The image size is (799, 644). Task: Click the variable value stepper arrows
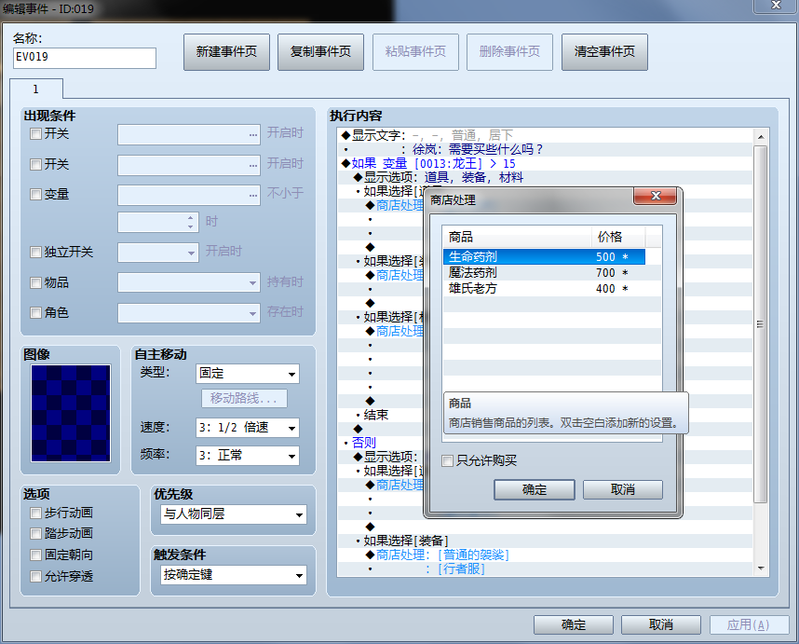[x=191, y=222]
